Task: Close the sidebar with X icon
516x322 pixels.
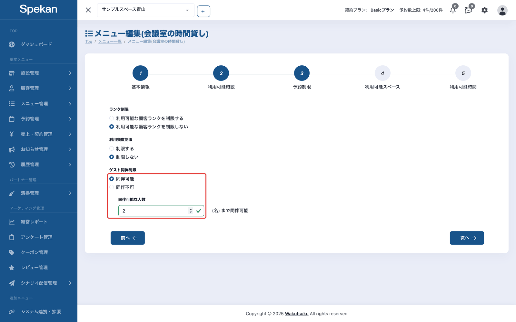Action: tap(88, 10)
